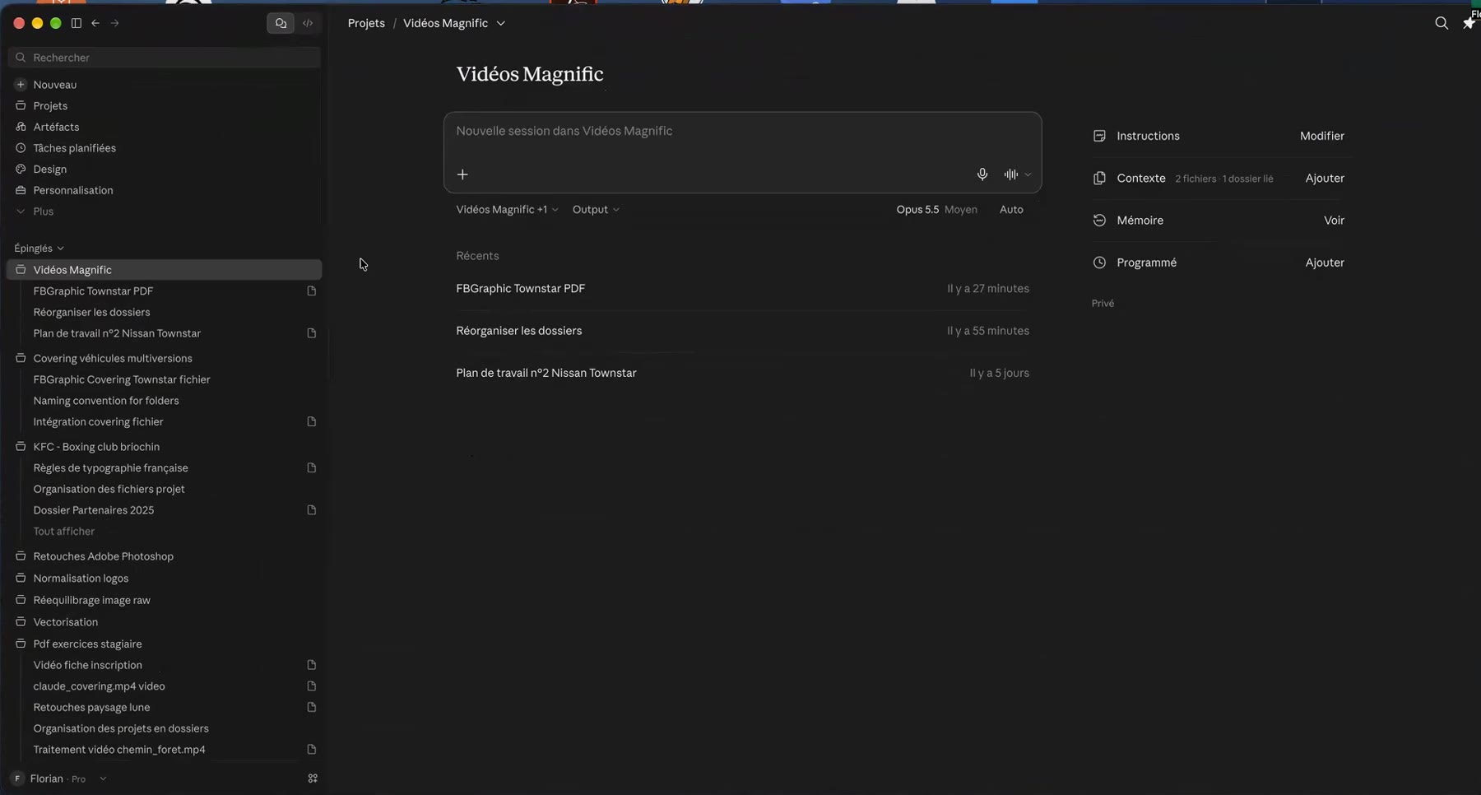Click Modifier next to Instructions
This screenshot has width=1481, height=795.
coord(1322,136)
